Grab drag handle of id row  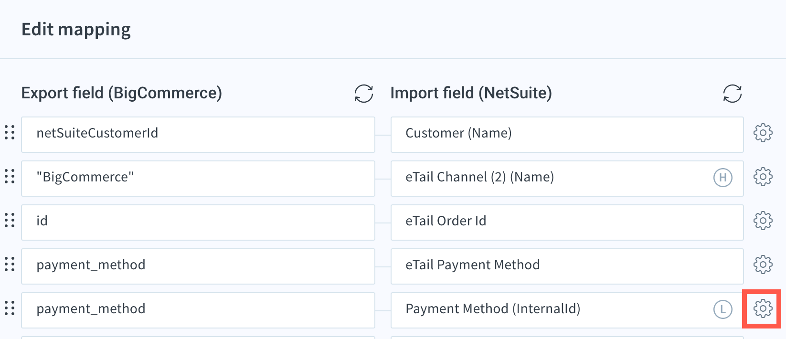(x=10, y=220)
